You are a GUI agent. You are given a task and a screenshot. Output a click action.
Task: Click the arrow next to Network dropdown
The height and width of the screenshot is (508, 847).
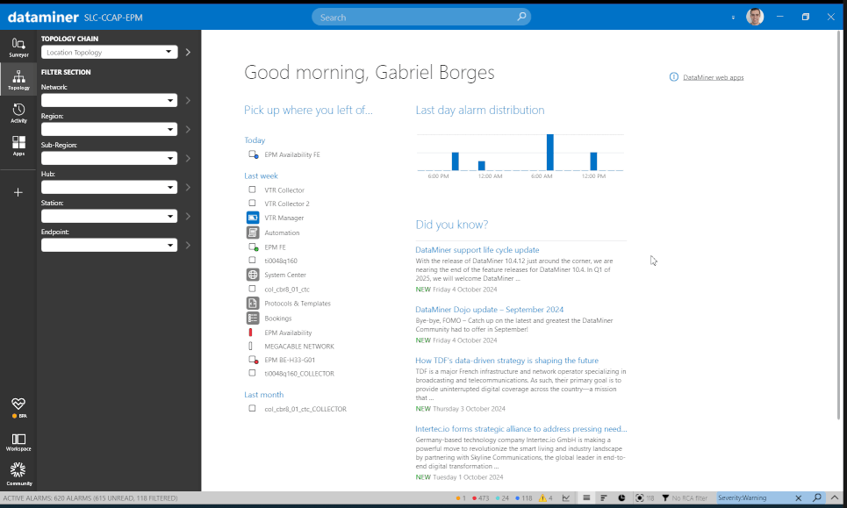point(188,100)
